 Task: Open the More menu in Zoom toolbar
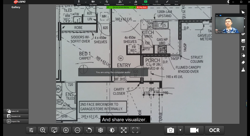click(177, 3)
